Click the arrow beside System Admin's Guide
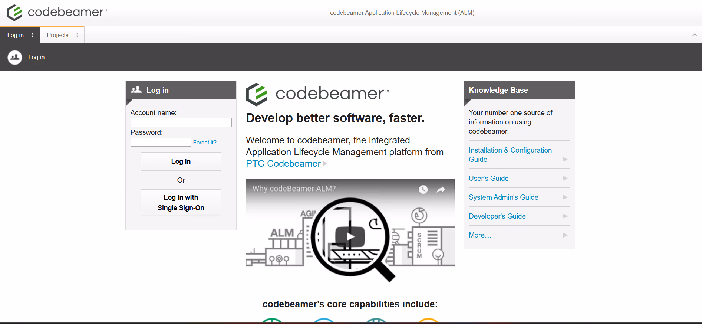Screen dimensions: 702x324 pos(565,197)
